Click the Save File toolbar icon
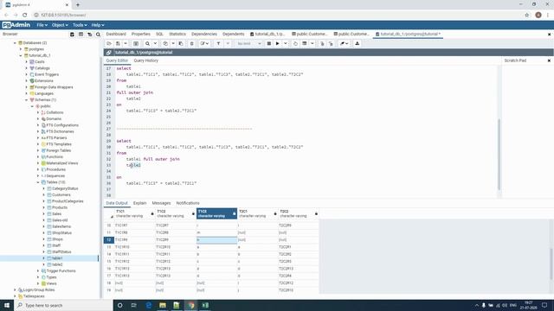Screen dimensions: 554x311 [x=118, y=43]
